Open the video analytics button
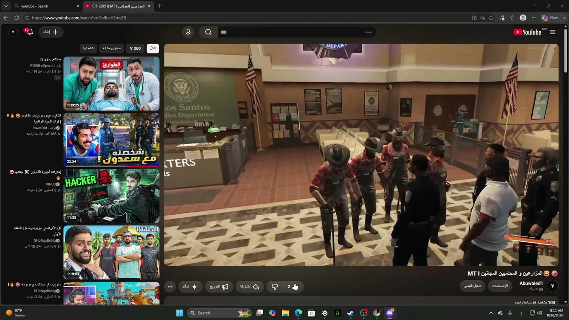This screenshot has width=569, height=320. pyautogui.click(x=500, y=286)
